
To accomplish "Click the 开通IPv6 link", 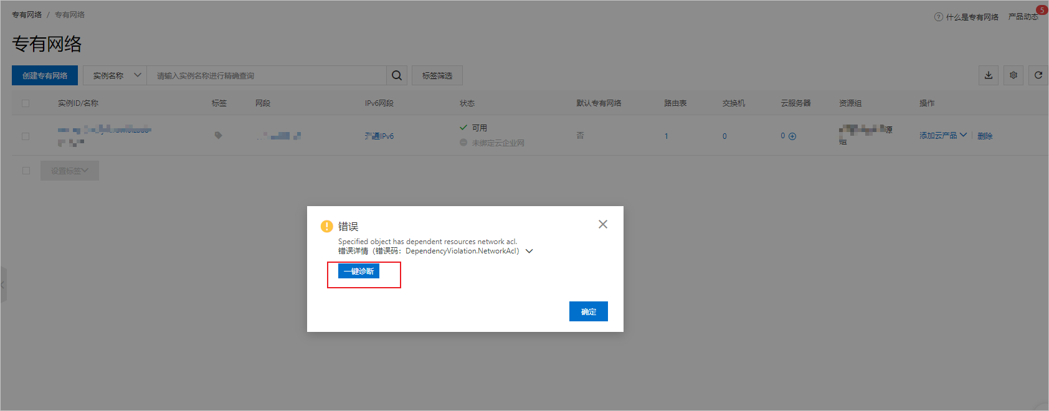I will coord(379,136).
